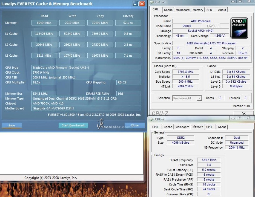Image resolution: width=255 pixels, height=197 pixels.
Task: Open the Cache tab in the CPU-Z timings window
Action: [168, 127]
